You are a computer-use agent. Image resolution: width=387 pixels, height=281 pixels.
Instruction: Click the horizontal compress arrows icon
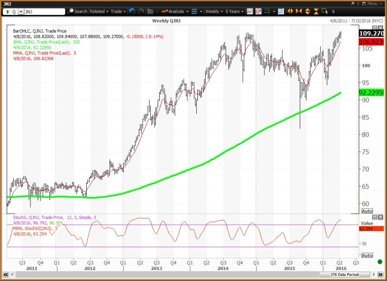[x=299, y=11]
